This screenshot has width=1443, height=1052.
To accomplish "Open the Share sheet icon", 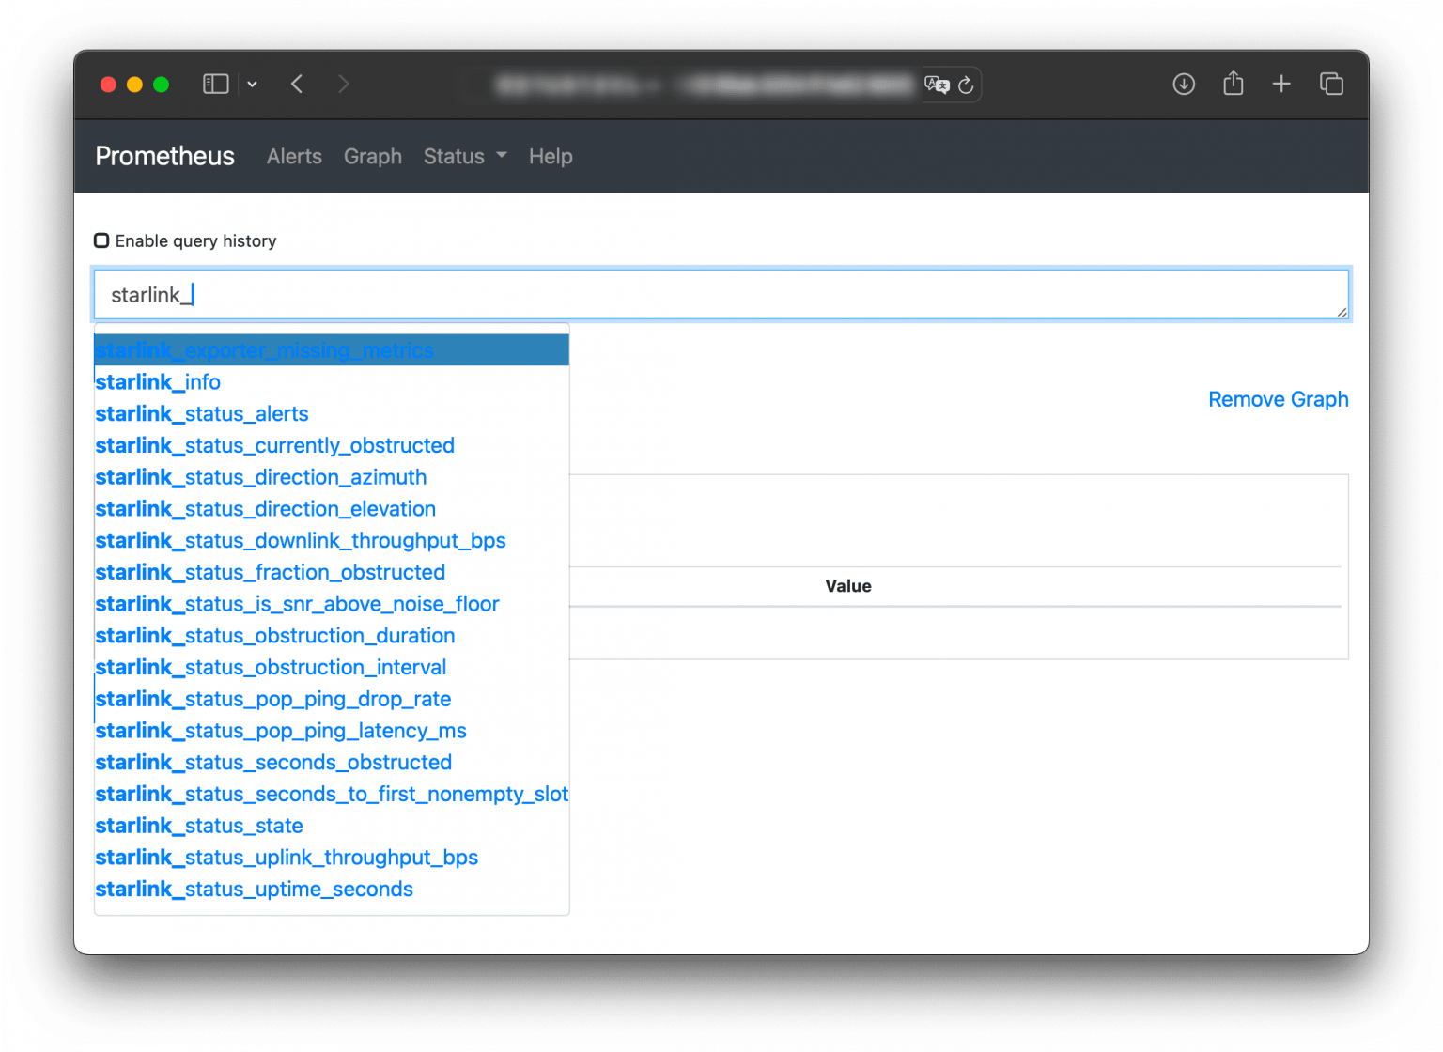I will [1233, 84].
